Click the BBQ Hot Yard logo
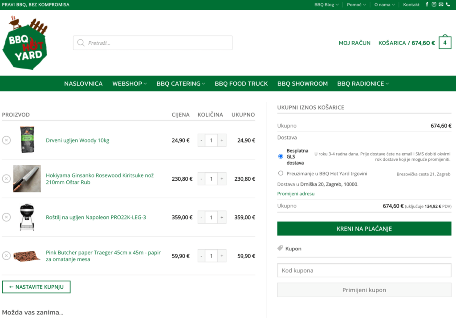This screenshot has height=318, width=456. (x=25, y=43)
